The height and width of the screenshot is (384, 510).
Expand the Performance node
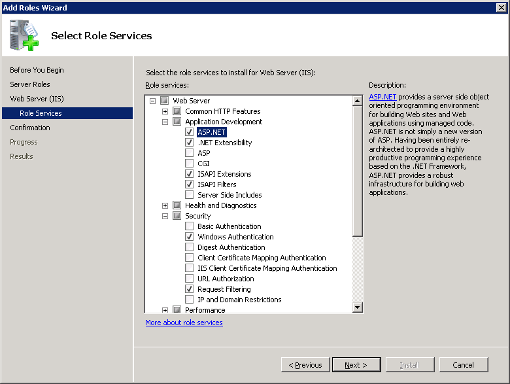coord(165,310)
